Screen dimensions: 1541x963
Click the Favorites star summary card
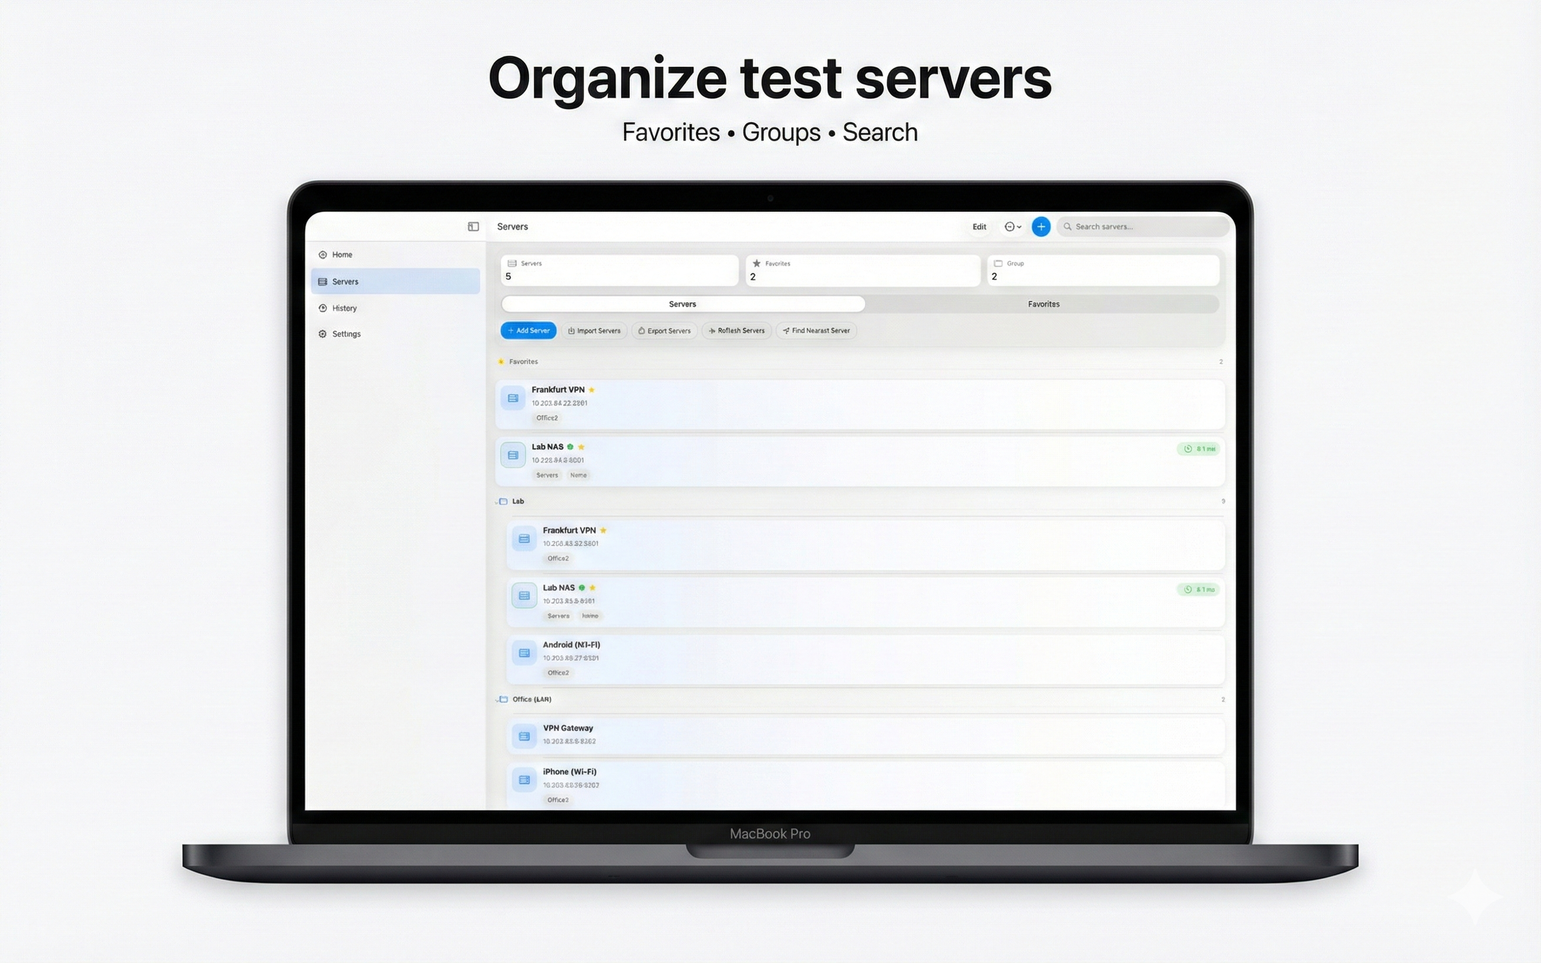pyautogui.click(x=863, y=270)
